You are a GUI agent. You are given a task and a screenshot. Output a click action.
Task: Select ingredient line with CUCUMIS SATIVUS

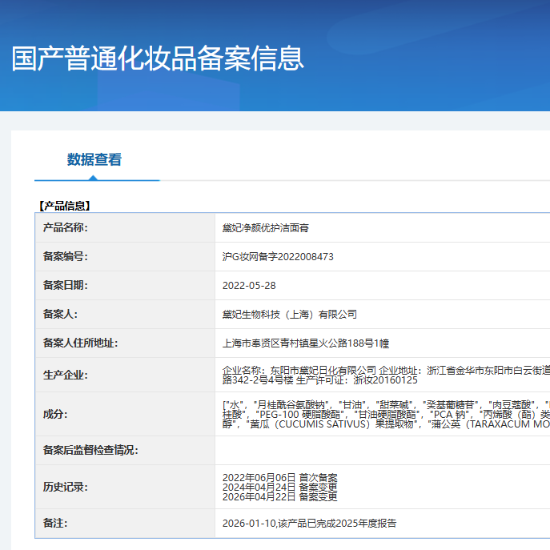[386, 424]
